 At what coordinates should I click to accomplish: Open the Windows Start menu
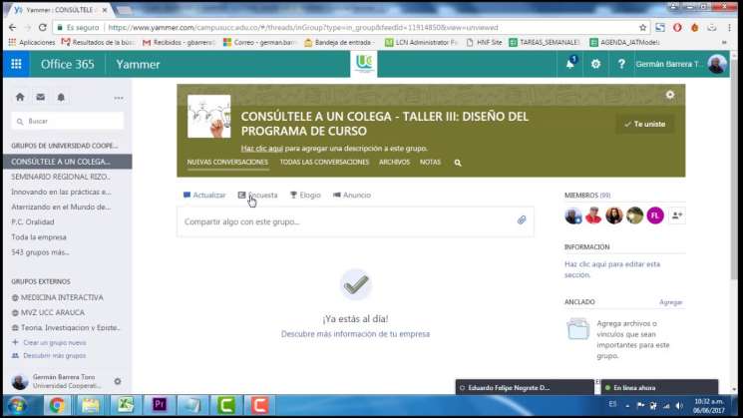tap(17, 406)
